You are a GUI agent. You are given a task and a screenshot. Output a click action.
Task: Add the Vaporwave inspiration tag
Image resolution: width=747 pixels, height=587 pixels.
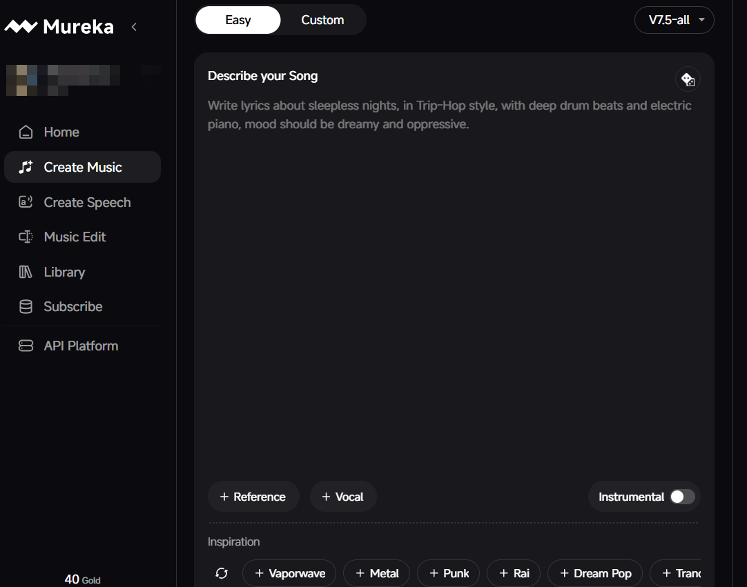coord(289,573)
